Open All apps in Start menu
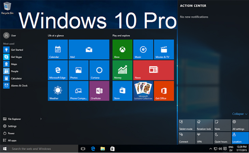 12,140
